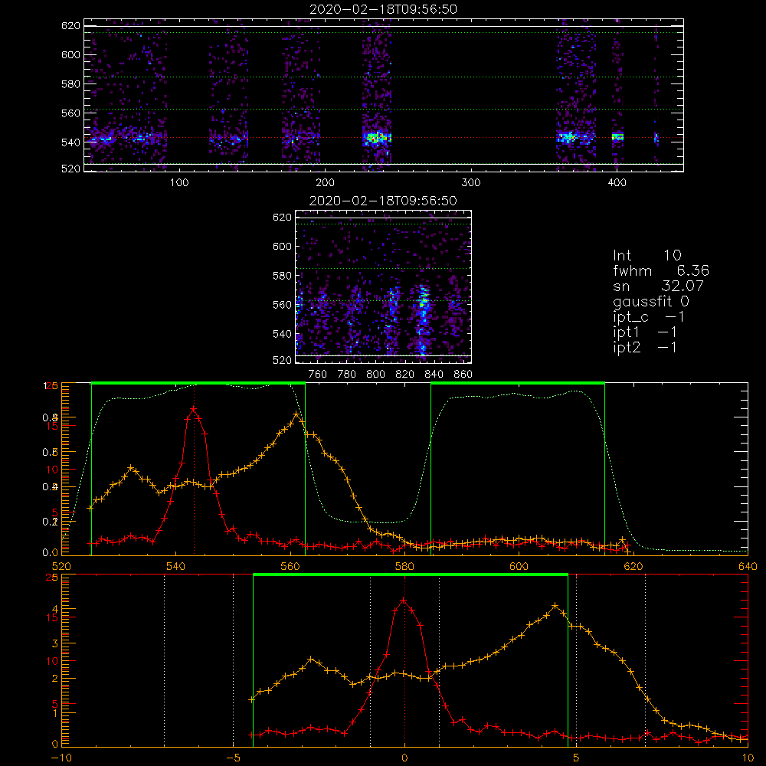Click x-axis label 10 on bottom plot
Screen dimensions: 766x766
(748, 758)
